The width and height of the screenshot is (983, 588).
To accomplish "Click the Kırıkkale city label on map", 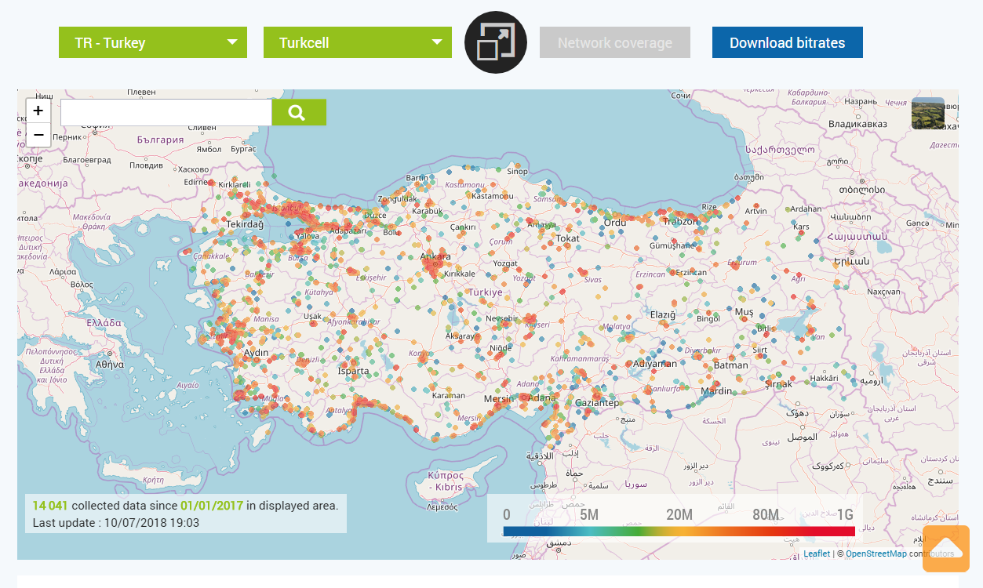I will coord(460,274).
